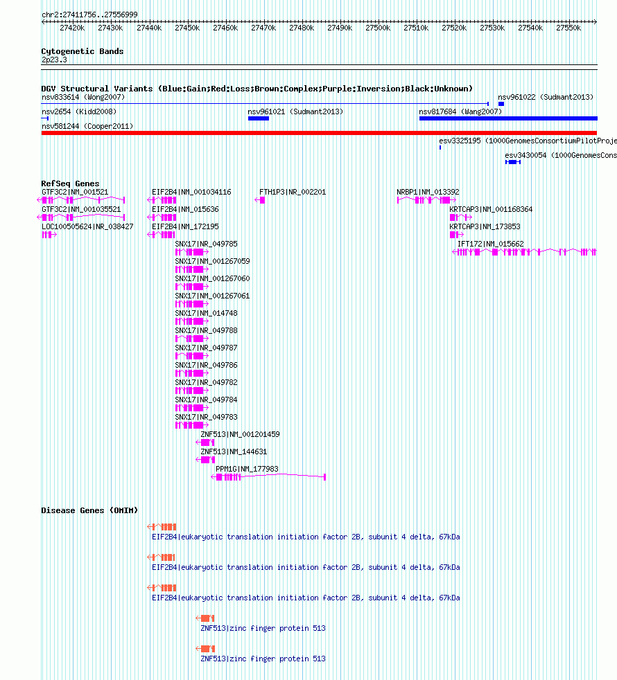Click the PPM1G|NM_177983 gene glyph

[268, 477]
